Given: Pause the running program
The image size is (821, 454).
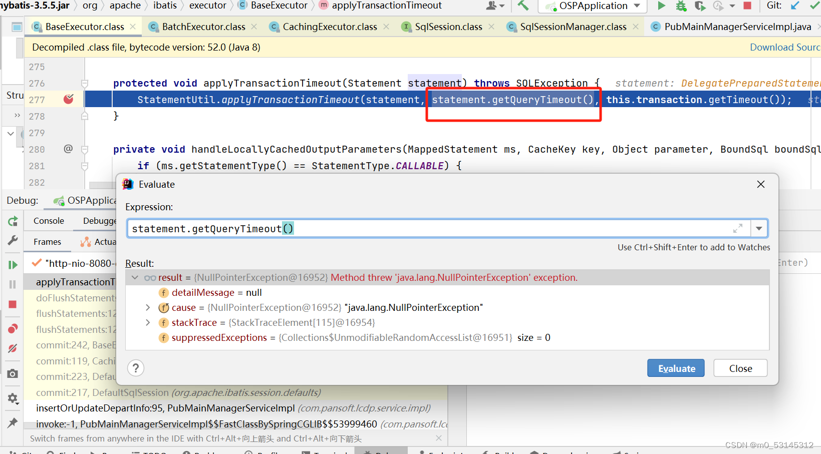Looking at the screenshot, I should (x=12, y=285).
